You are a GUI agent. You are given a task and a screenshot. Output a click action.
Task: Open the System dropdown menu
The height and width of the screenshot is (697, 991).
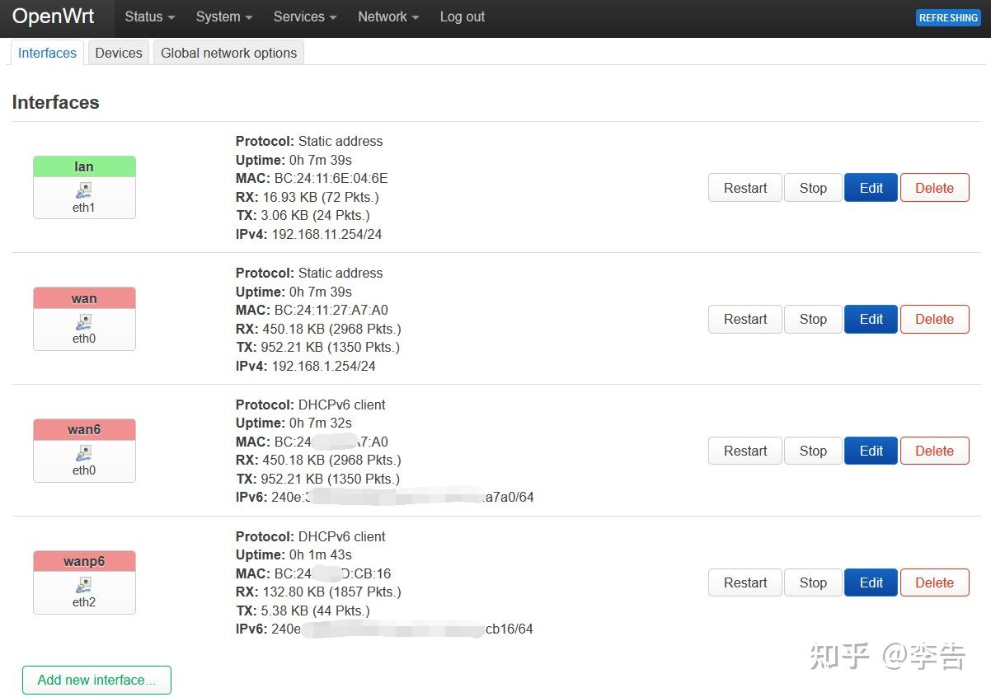(x=222, y=16)
